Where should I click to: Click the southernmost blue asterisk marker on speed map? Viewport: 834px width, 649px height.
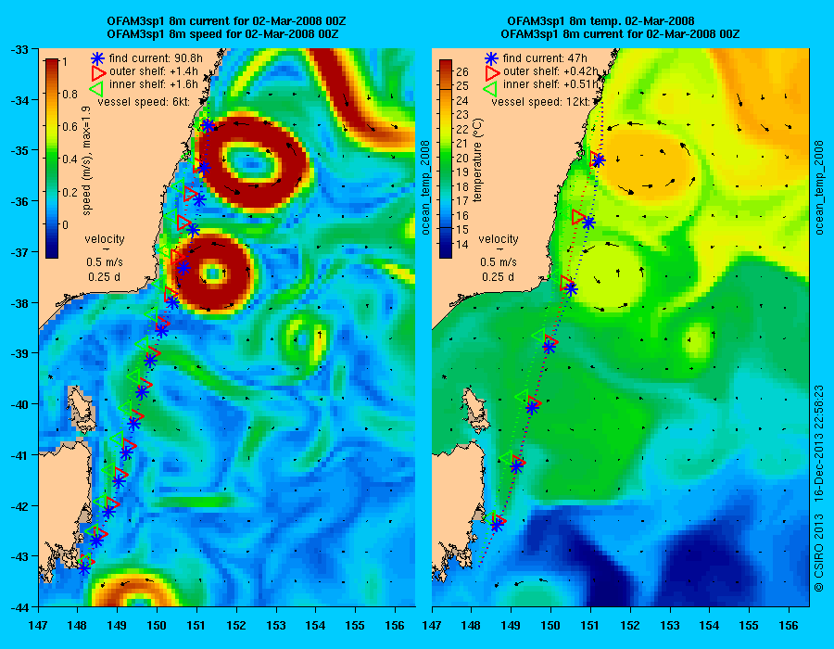[84, 568]
